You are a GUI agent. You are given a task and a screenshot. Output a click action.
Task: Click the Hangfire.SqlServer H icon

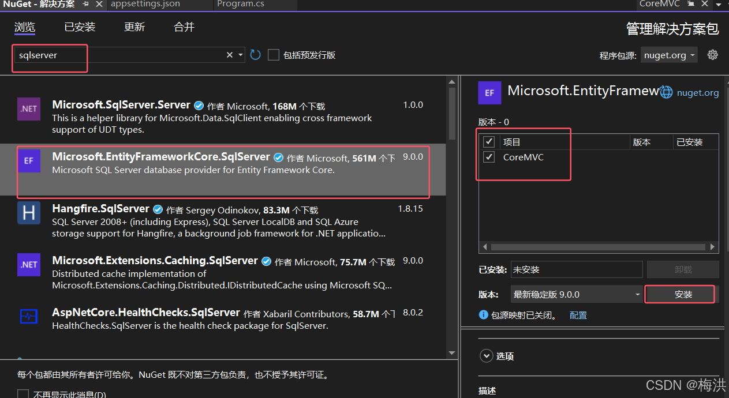29,212
